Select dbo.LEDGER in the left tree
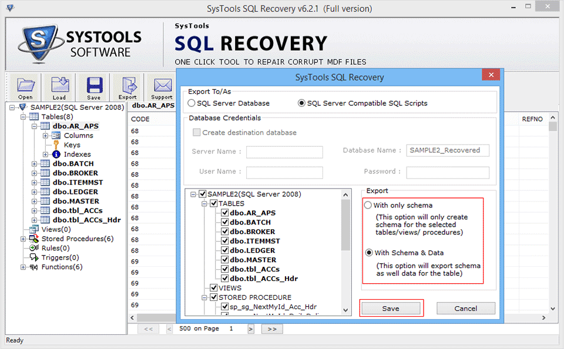564x349 pixels. 75,192
